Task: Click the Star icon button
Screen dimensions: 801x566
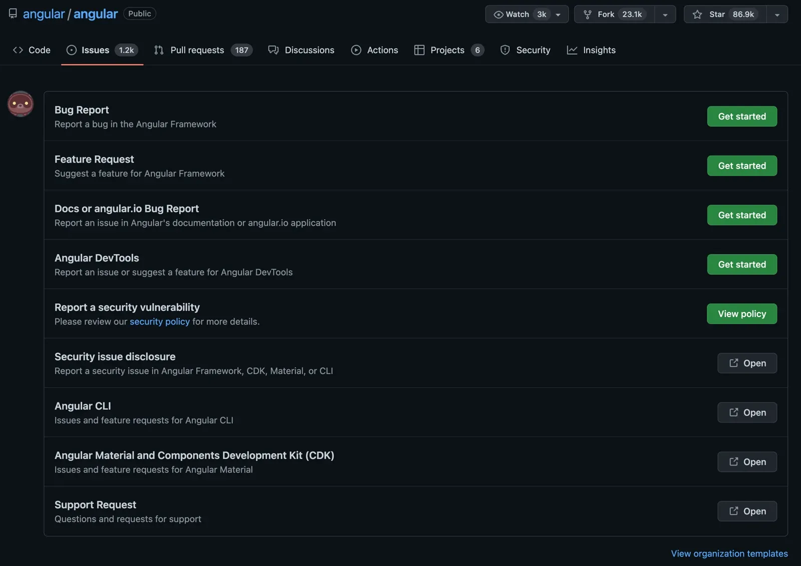Action: pyautogui.click(x=725, y=14)
